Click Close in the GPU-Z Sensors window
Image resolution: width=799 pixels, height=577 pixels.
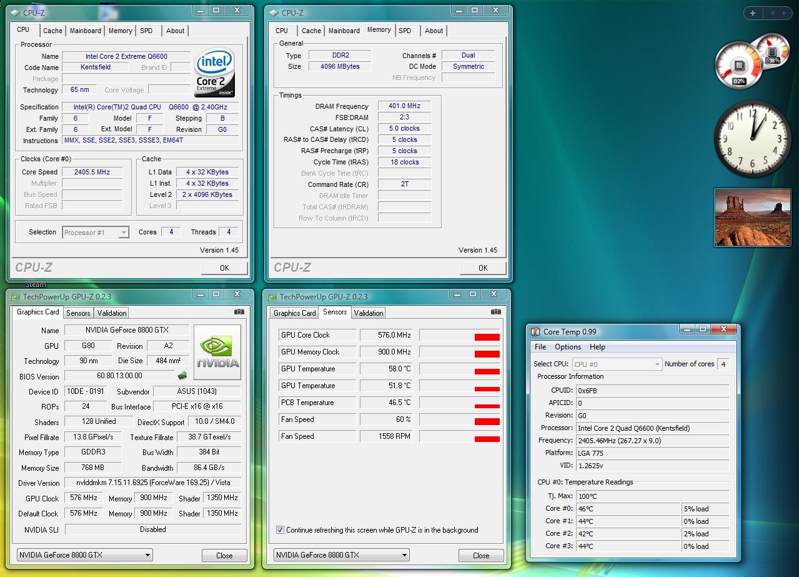[481, 555]
